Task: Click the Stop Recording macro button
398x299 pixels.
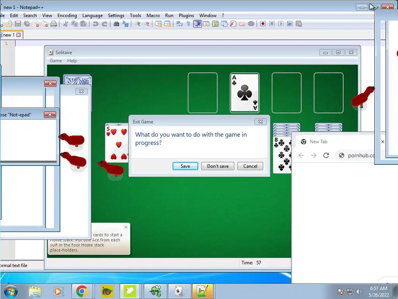Action: pyautogui.click(x=272, y=24)
